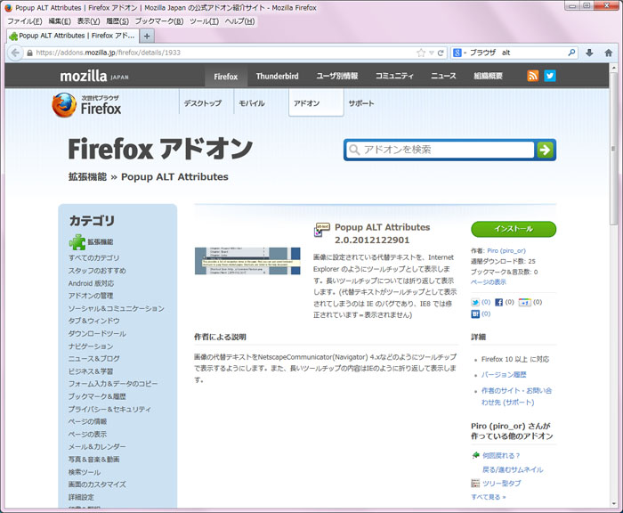Click the green puzzle piece 拡張機能 icon
Screen dimensions: 623x513
point(77,241)
